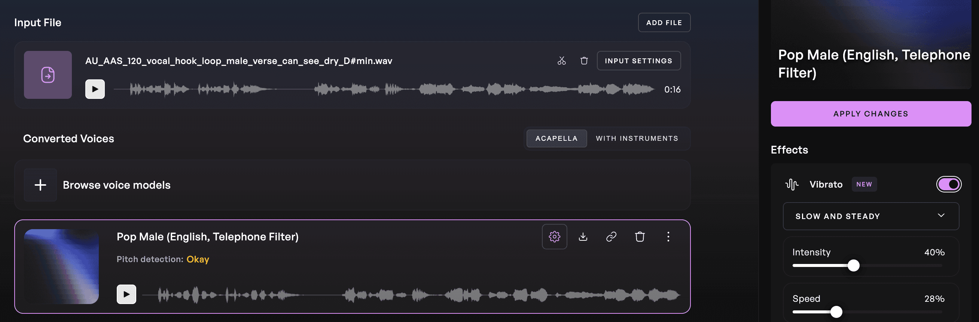Delete Pop Male conversion via trash icon
The image size is (979, 322).
tap(640, 237)
